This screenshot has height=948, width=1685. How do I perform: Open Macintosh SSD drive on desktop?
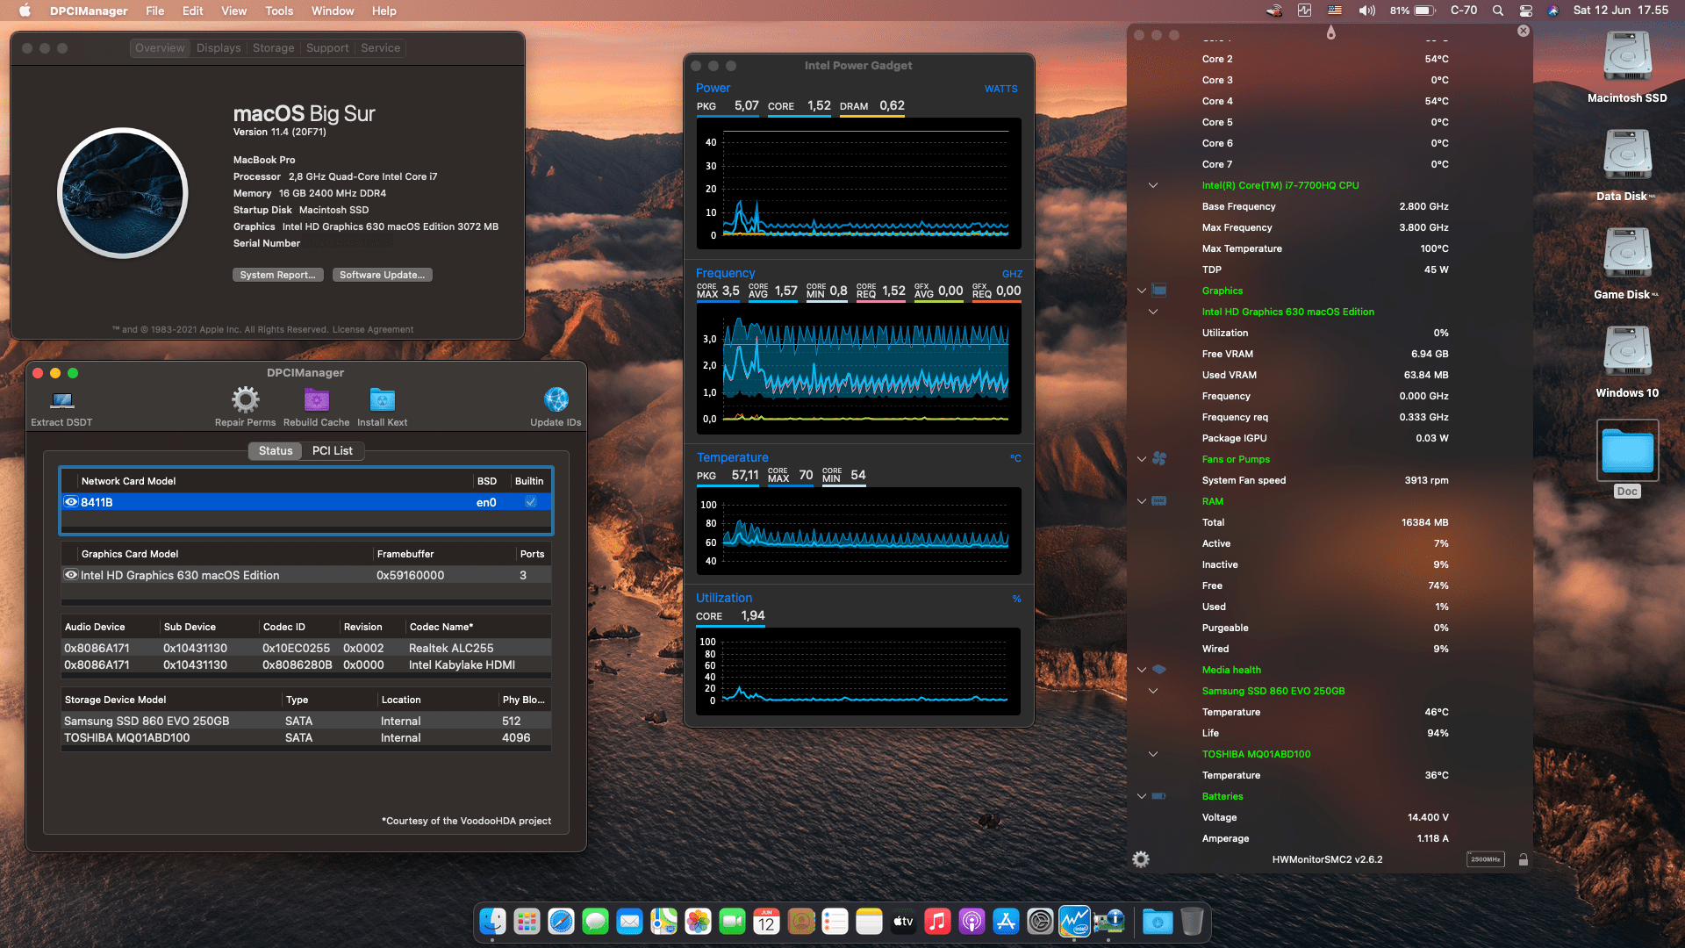click(1627, 68)
